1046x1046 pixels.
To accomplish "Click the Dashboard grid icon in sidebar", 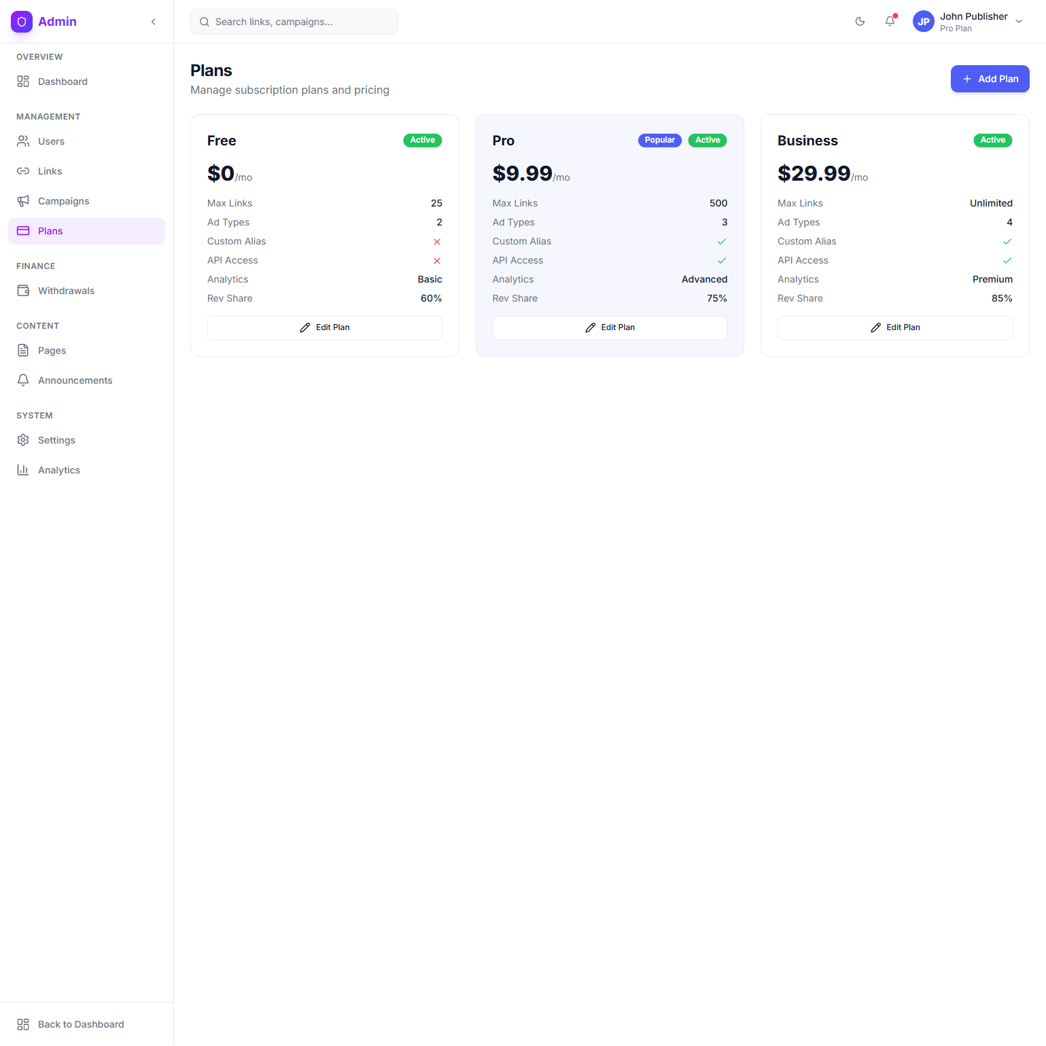I will tap(23, 82).
